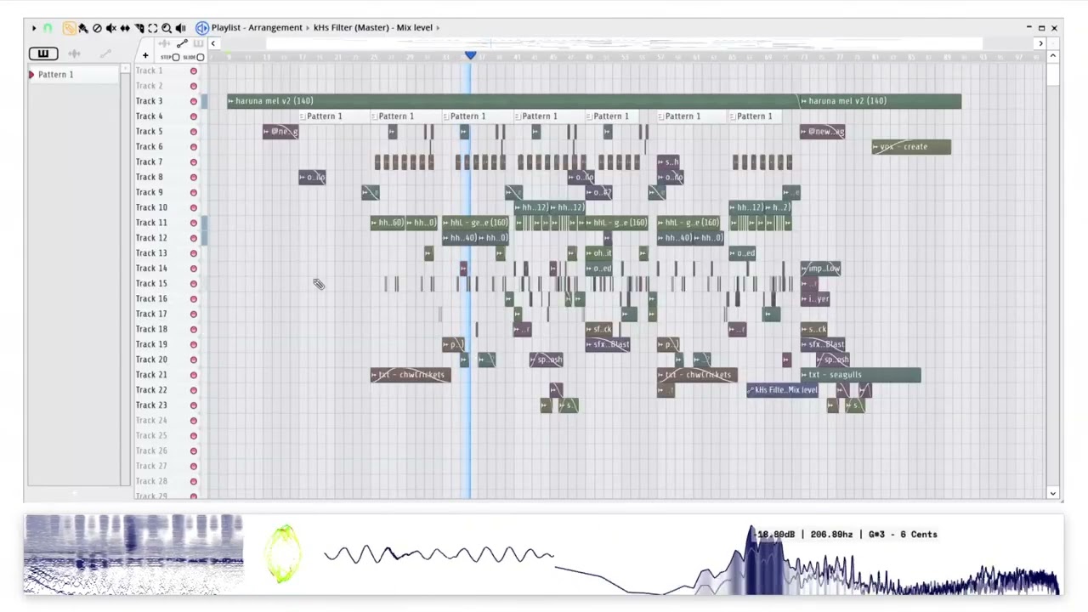Click the vertical scroll up arrow

coord(1052,56)
